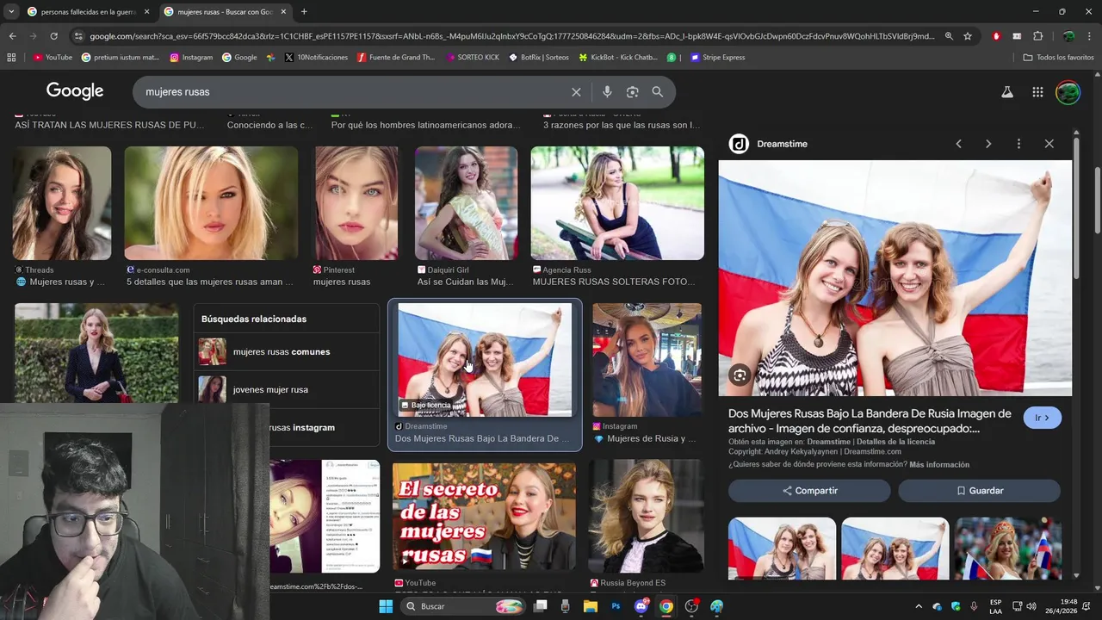Submit search with the magnifier icon
Screen dimensions: 1102x620
[658, 92]
